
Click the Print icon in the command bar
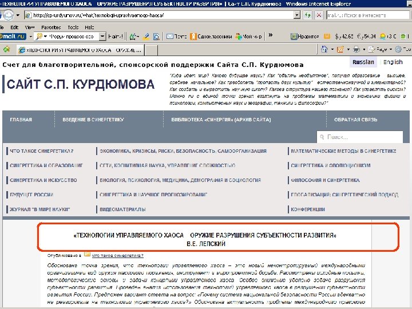(356, 49)
